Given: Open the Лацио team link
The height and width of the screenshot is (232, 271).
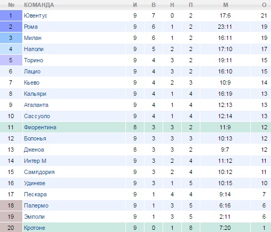Looking at the screenshot, I should tap(32, 71).
